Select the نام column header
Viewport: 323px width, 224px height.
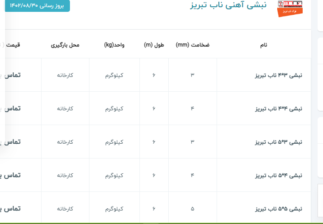pyautogui.click(x=264, y=44)
